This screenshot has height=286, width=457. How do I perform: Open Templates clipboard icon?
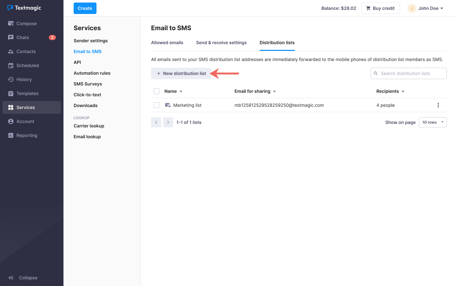(11, 93)
